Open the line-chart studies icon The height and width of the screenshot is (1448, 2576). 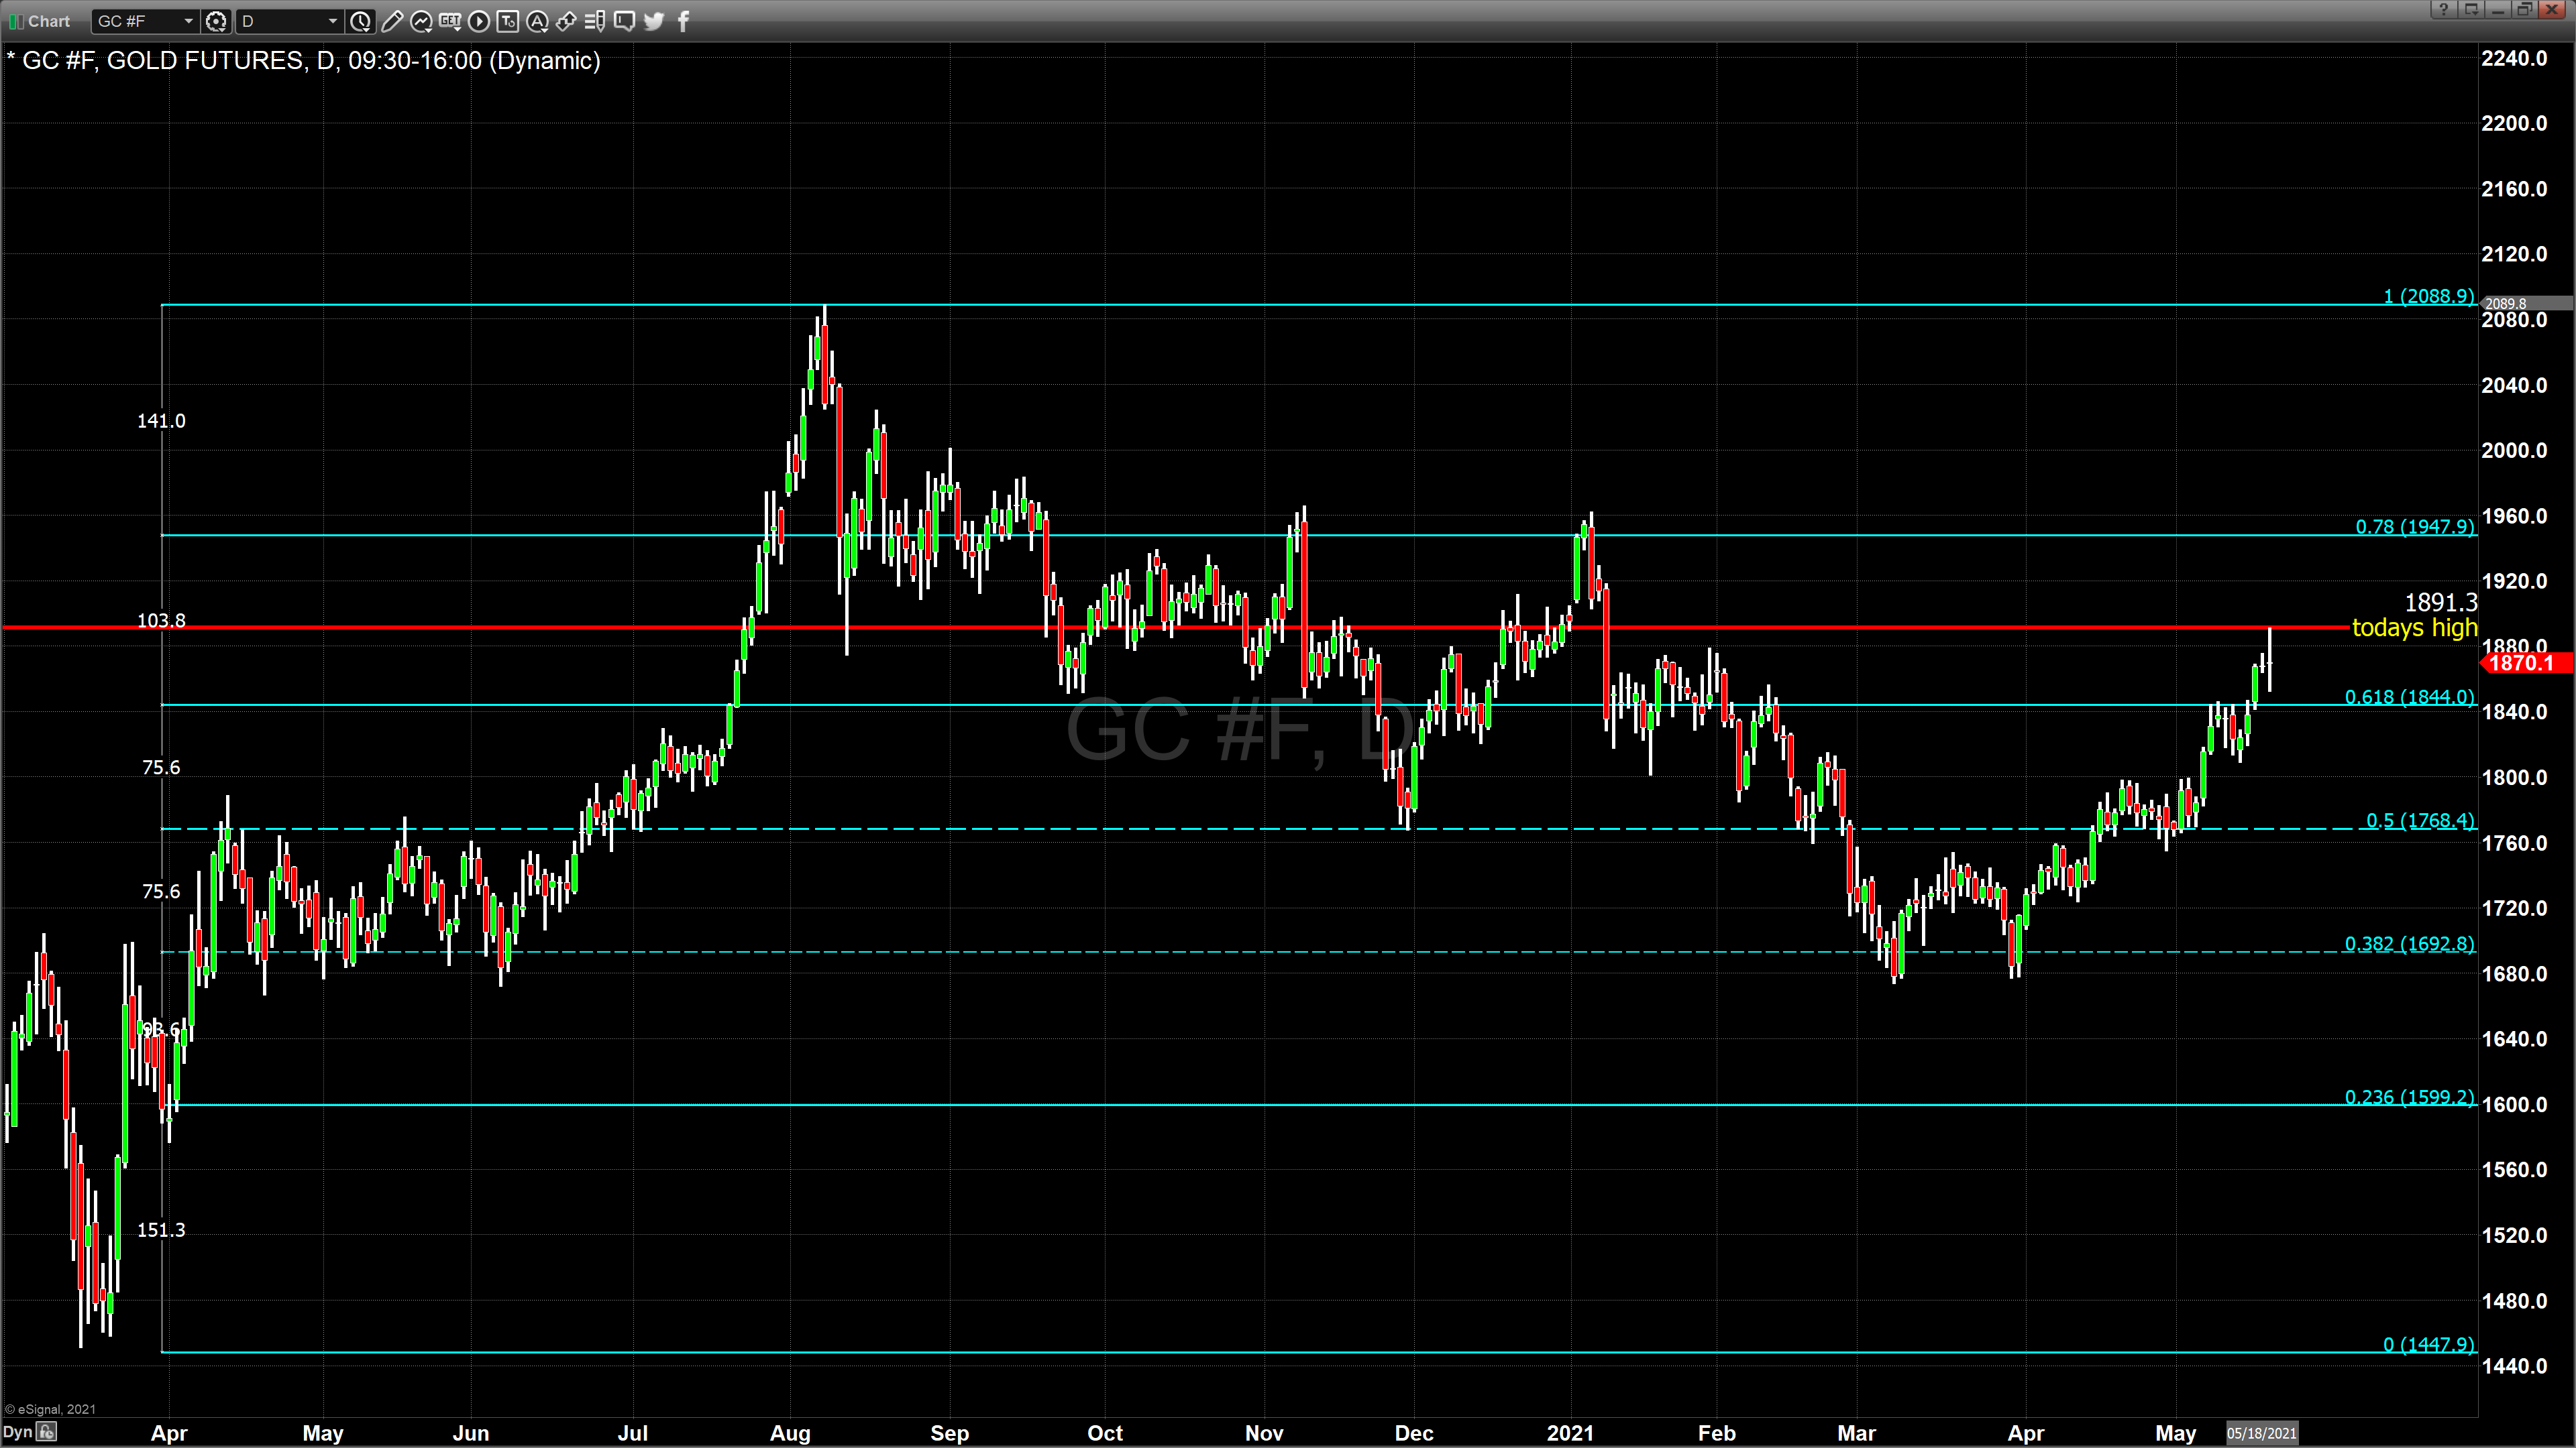pos(421,21)
